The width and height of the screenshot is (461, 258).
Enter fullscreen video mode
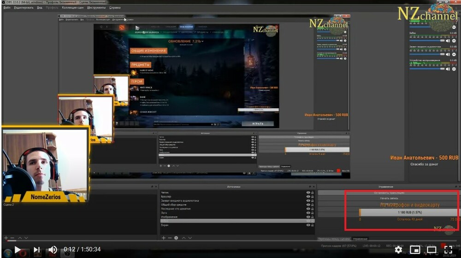448,250
